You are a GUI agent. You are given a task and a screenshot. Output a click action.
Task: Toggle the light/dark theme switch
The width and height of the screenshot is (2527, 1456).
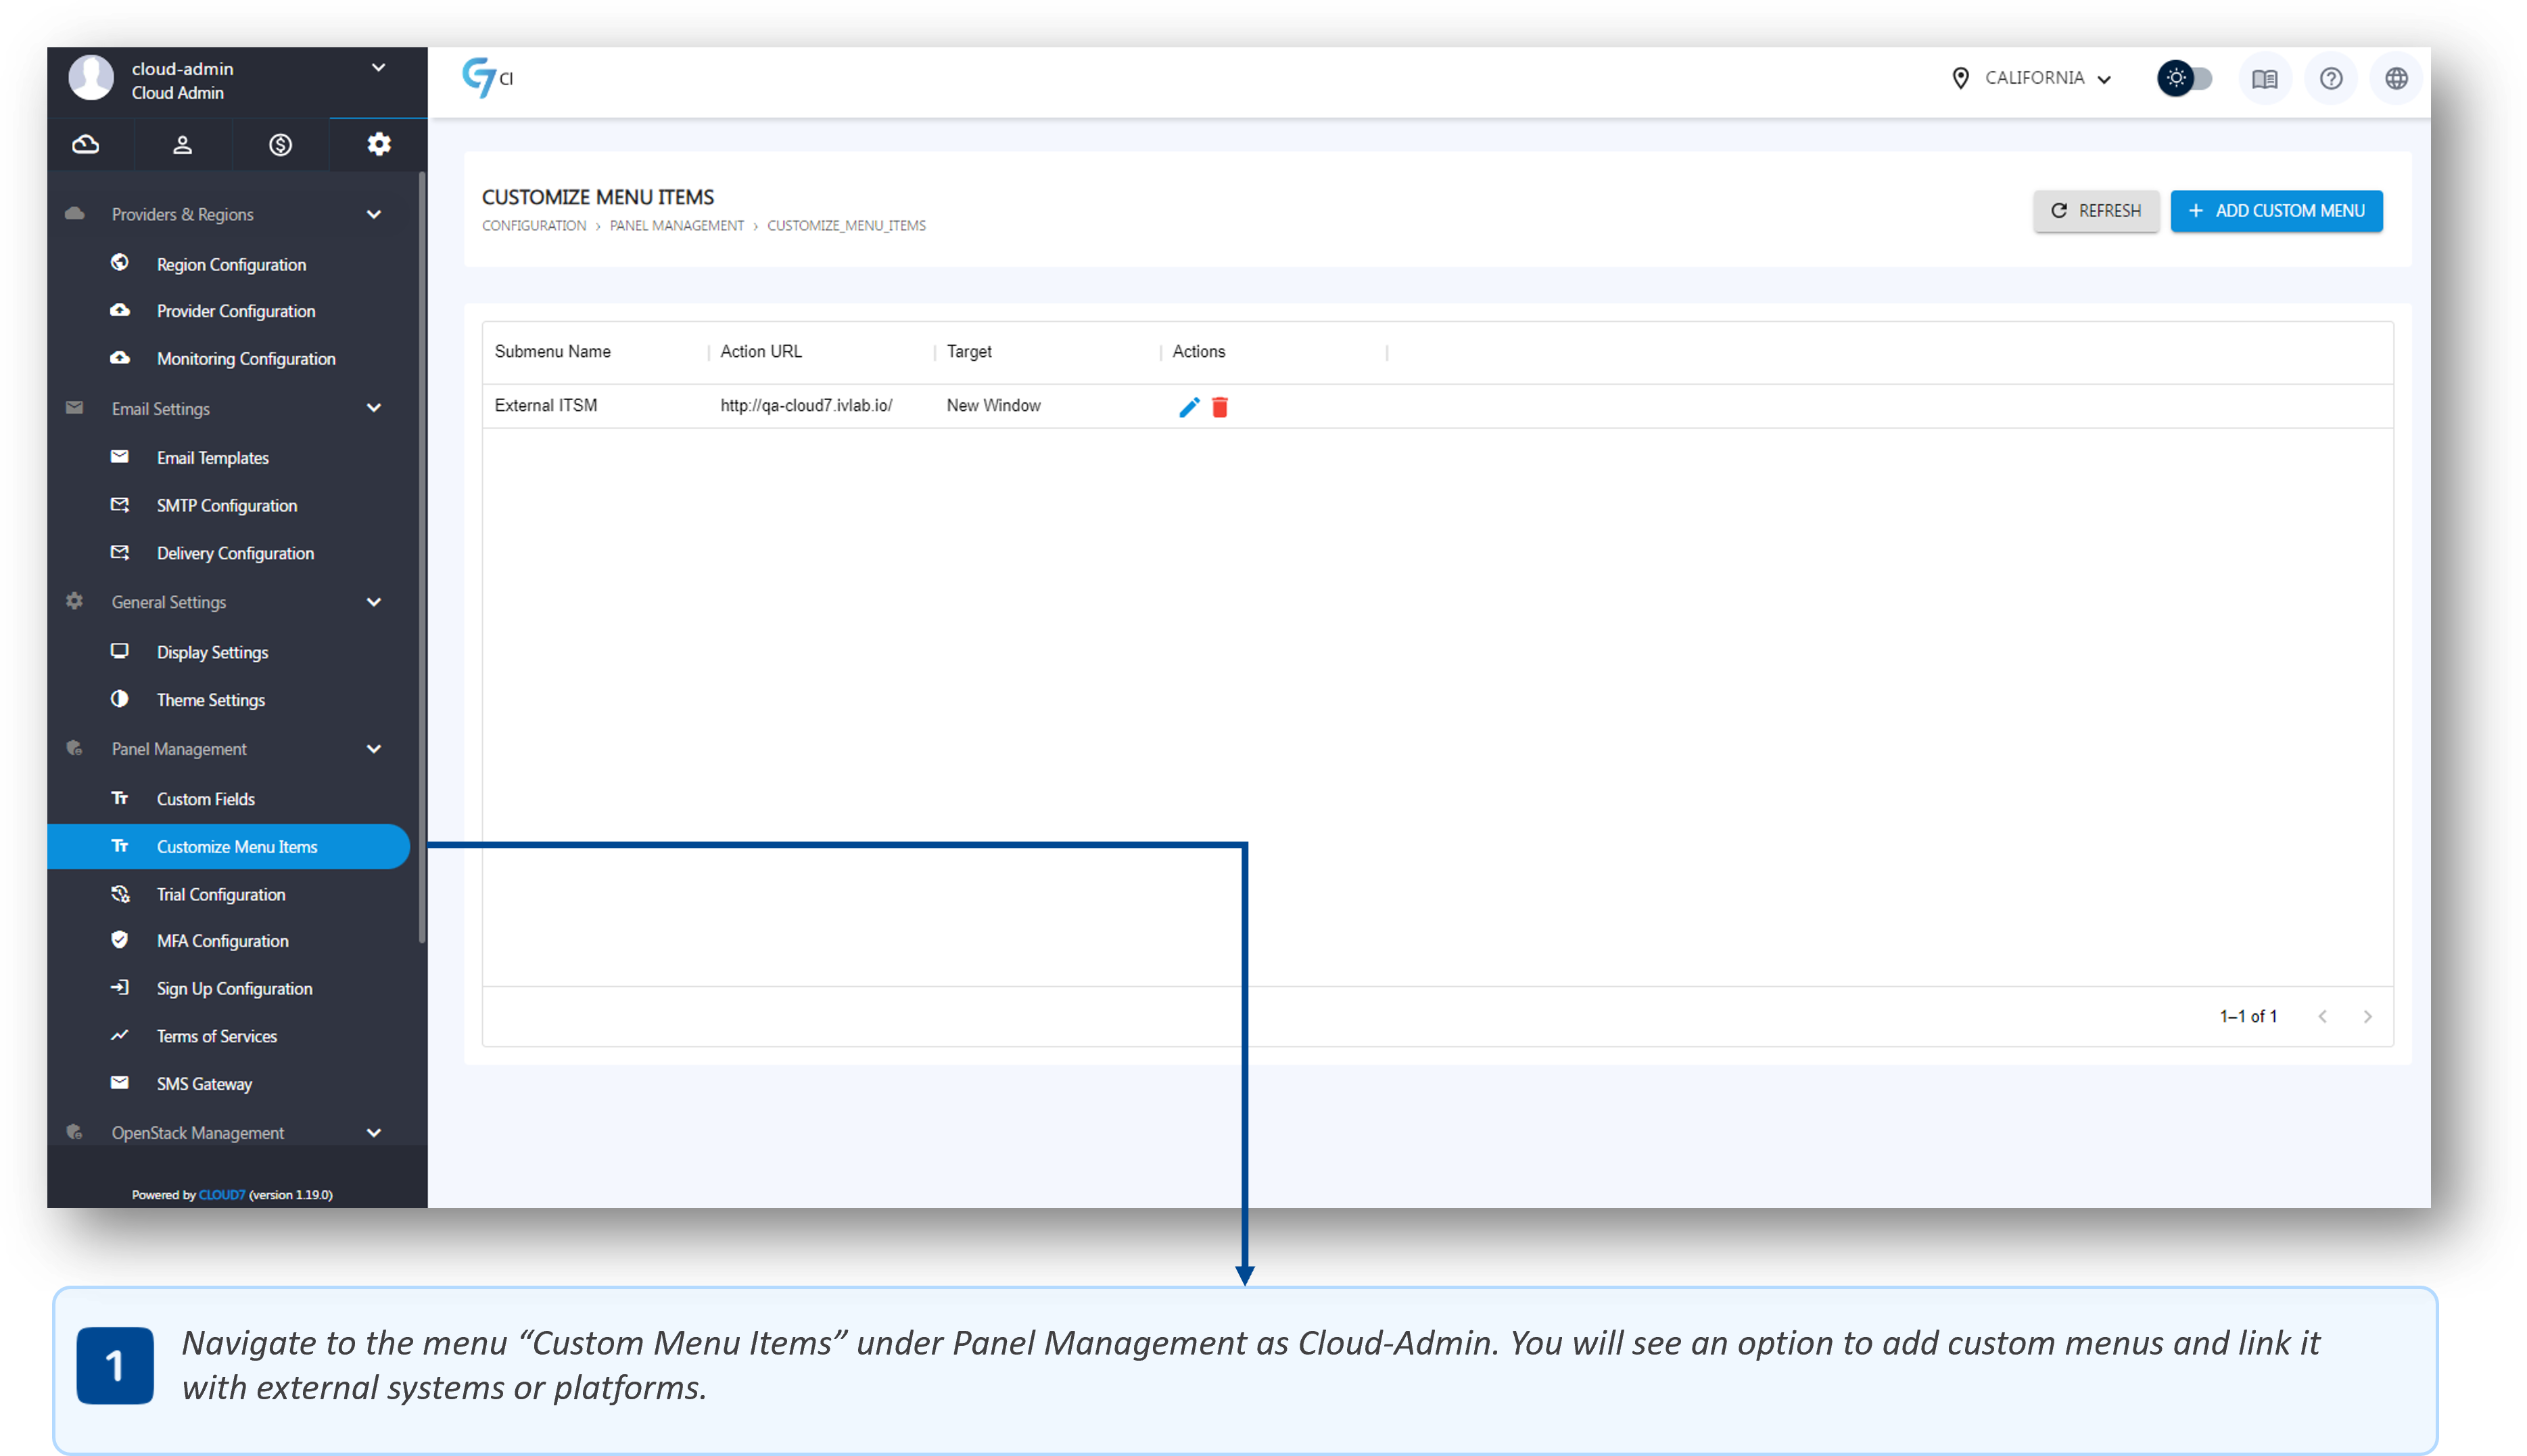click(x=2185, y=78)
